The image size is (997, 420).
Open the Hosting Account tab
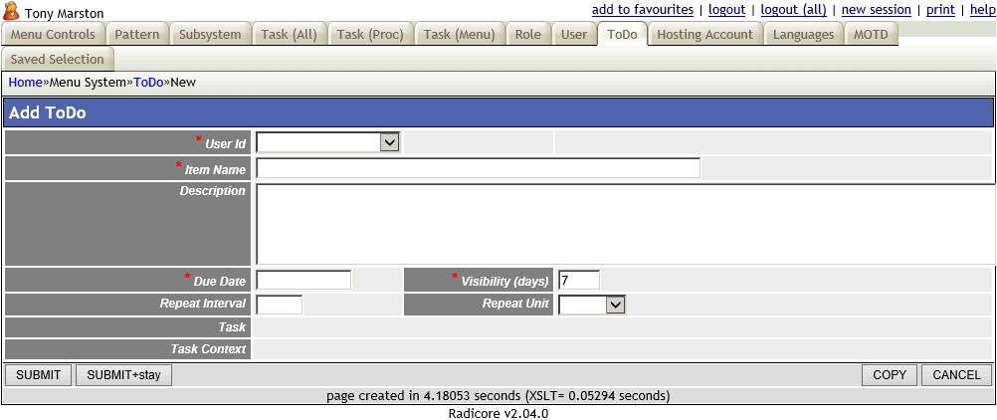[x=704, y=35]
